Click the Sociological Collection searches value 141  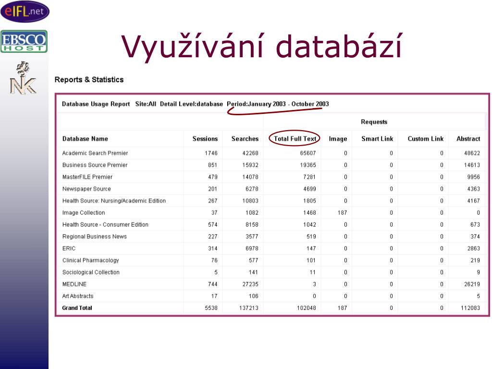(254, 272)
